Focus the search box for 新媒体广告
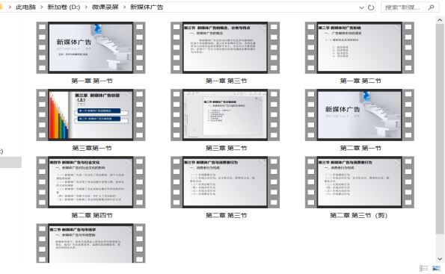Image resolution: width=445 pixels, height=274 pixels. (x=402, y=7)
